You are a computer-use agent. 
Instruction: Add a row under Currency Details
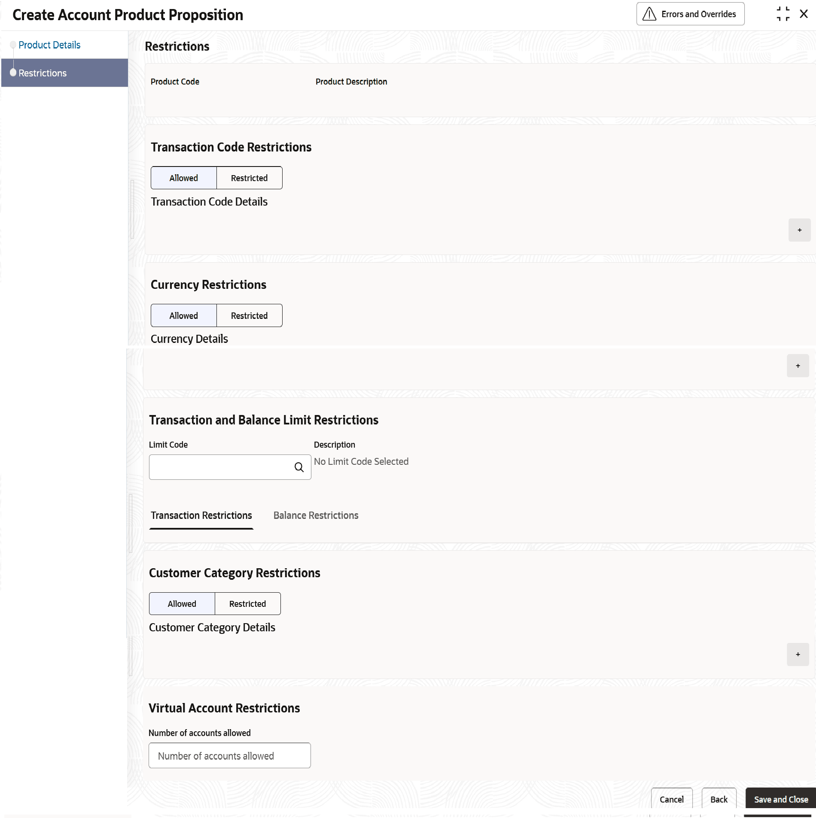pos(798,366)
